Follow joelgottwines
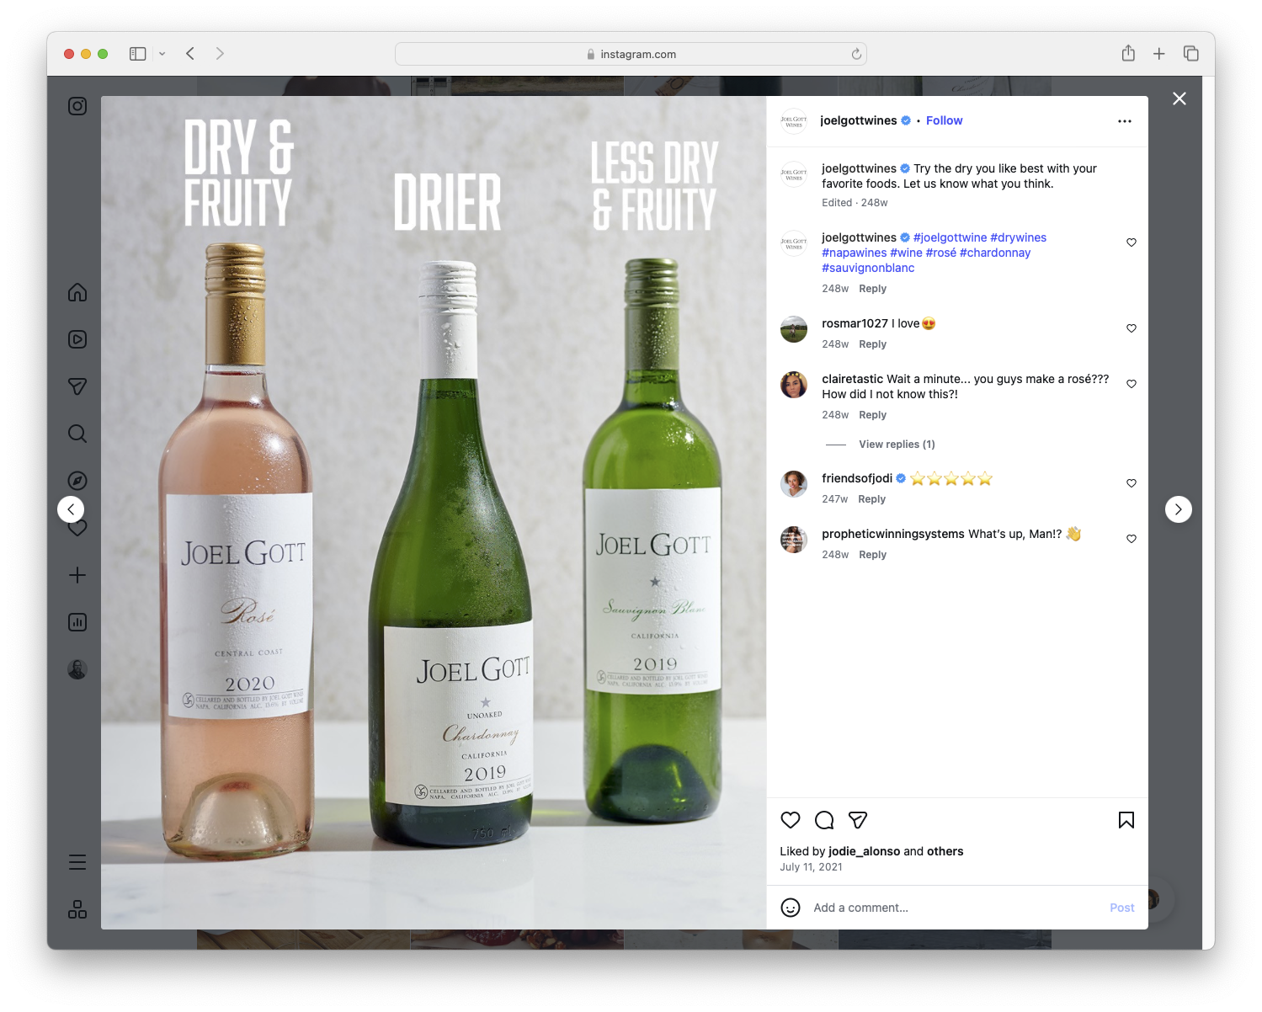Screen dimensions: 1262x1012 click(x=944, y=120)
